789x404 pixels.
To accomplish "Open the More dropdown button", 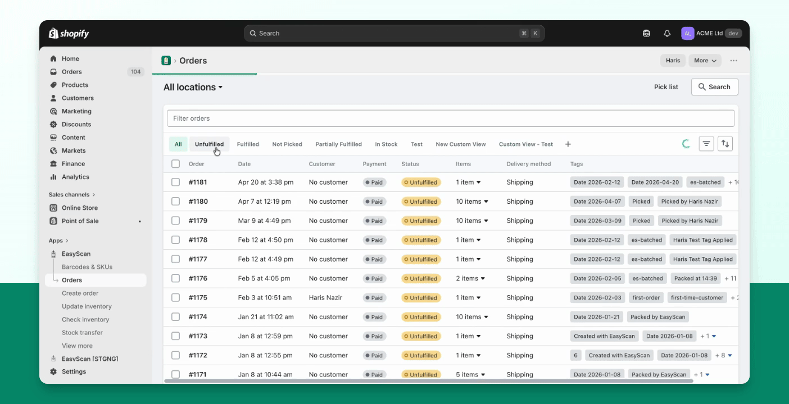I will (x=705, y=61).
